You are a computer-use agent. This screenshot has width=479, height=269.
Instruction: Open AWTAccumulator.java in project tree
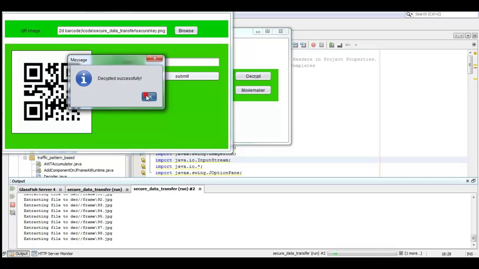click(x=62, y=164)
